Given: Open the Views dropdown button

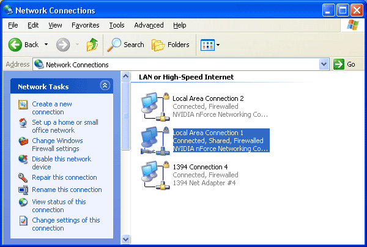Looking at the screenshot, I should (210, 45).
